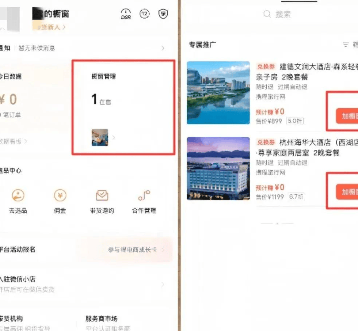Open the 带货新人 level link
This screenshot has width=358, height=331.
coord(51,27)
